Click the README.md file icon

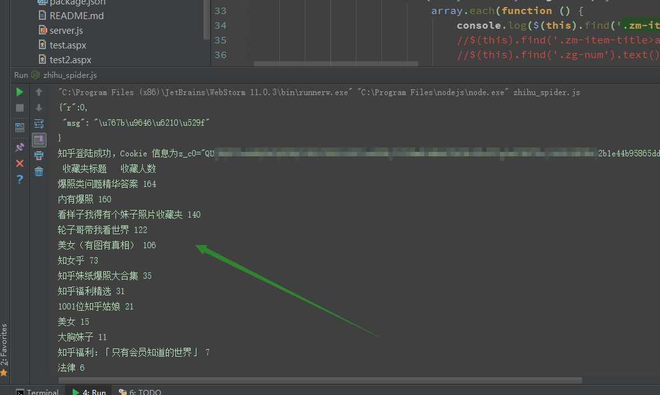[x=42, y=15]
